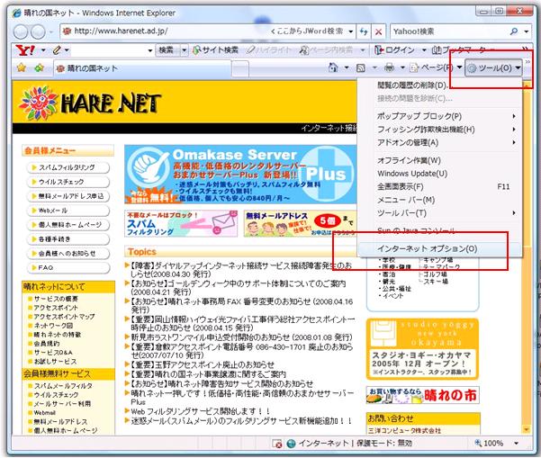Select the 晴れの国ネット browser tab
Image resolution: width=541 pixels, height=458 pixels.
pyautogui.click(x=142, y=68)
